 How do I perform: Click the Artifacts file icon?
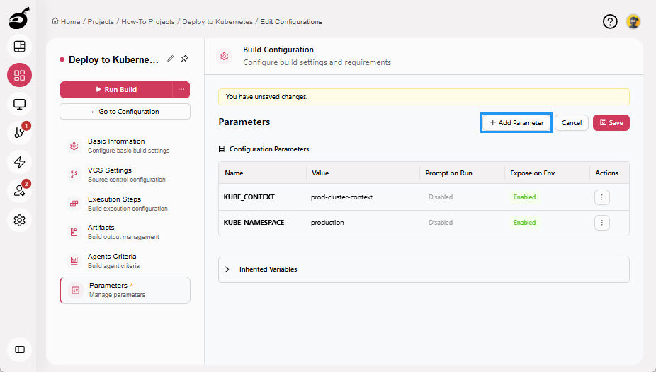click(74, 232)
